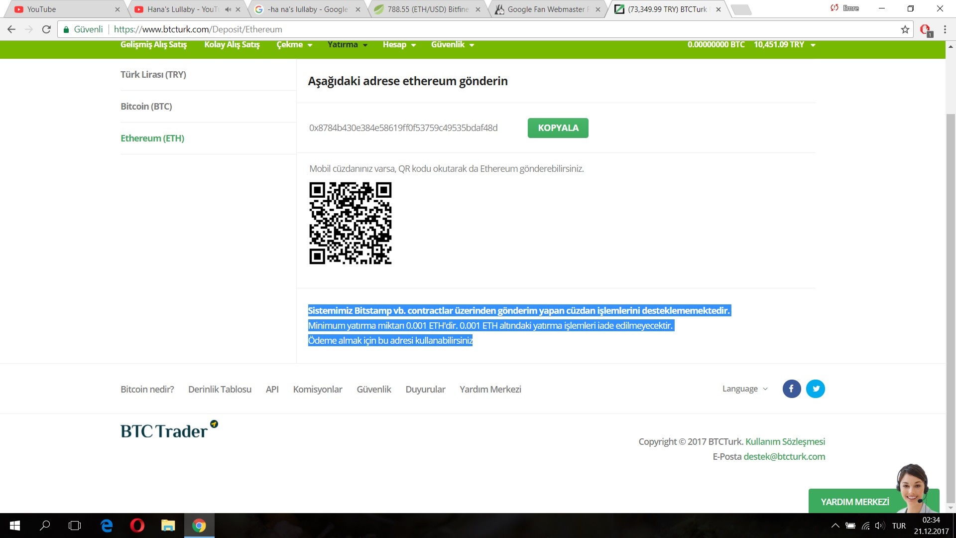Open Windows taskbar search
This screenshot has width=956, height=538.
45,526
